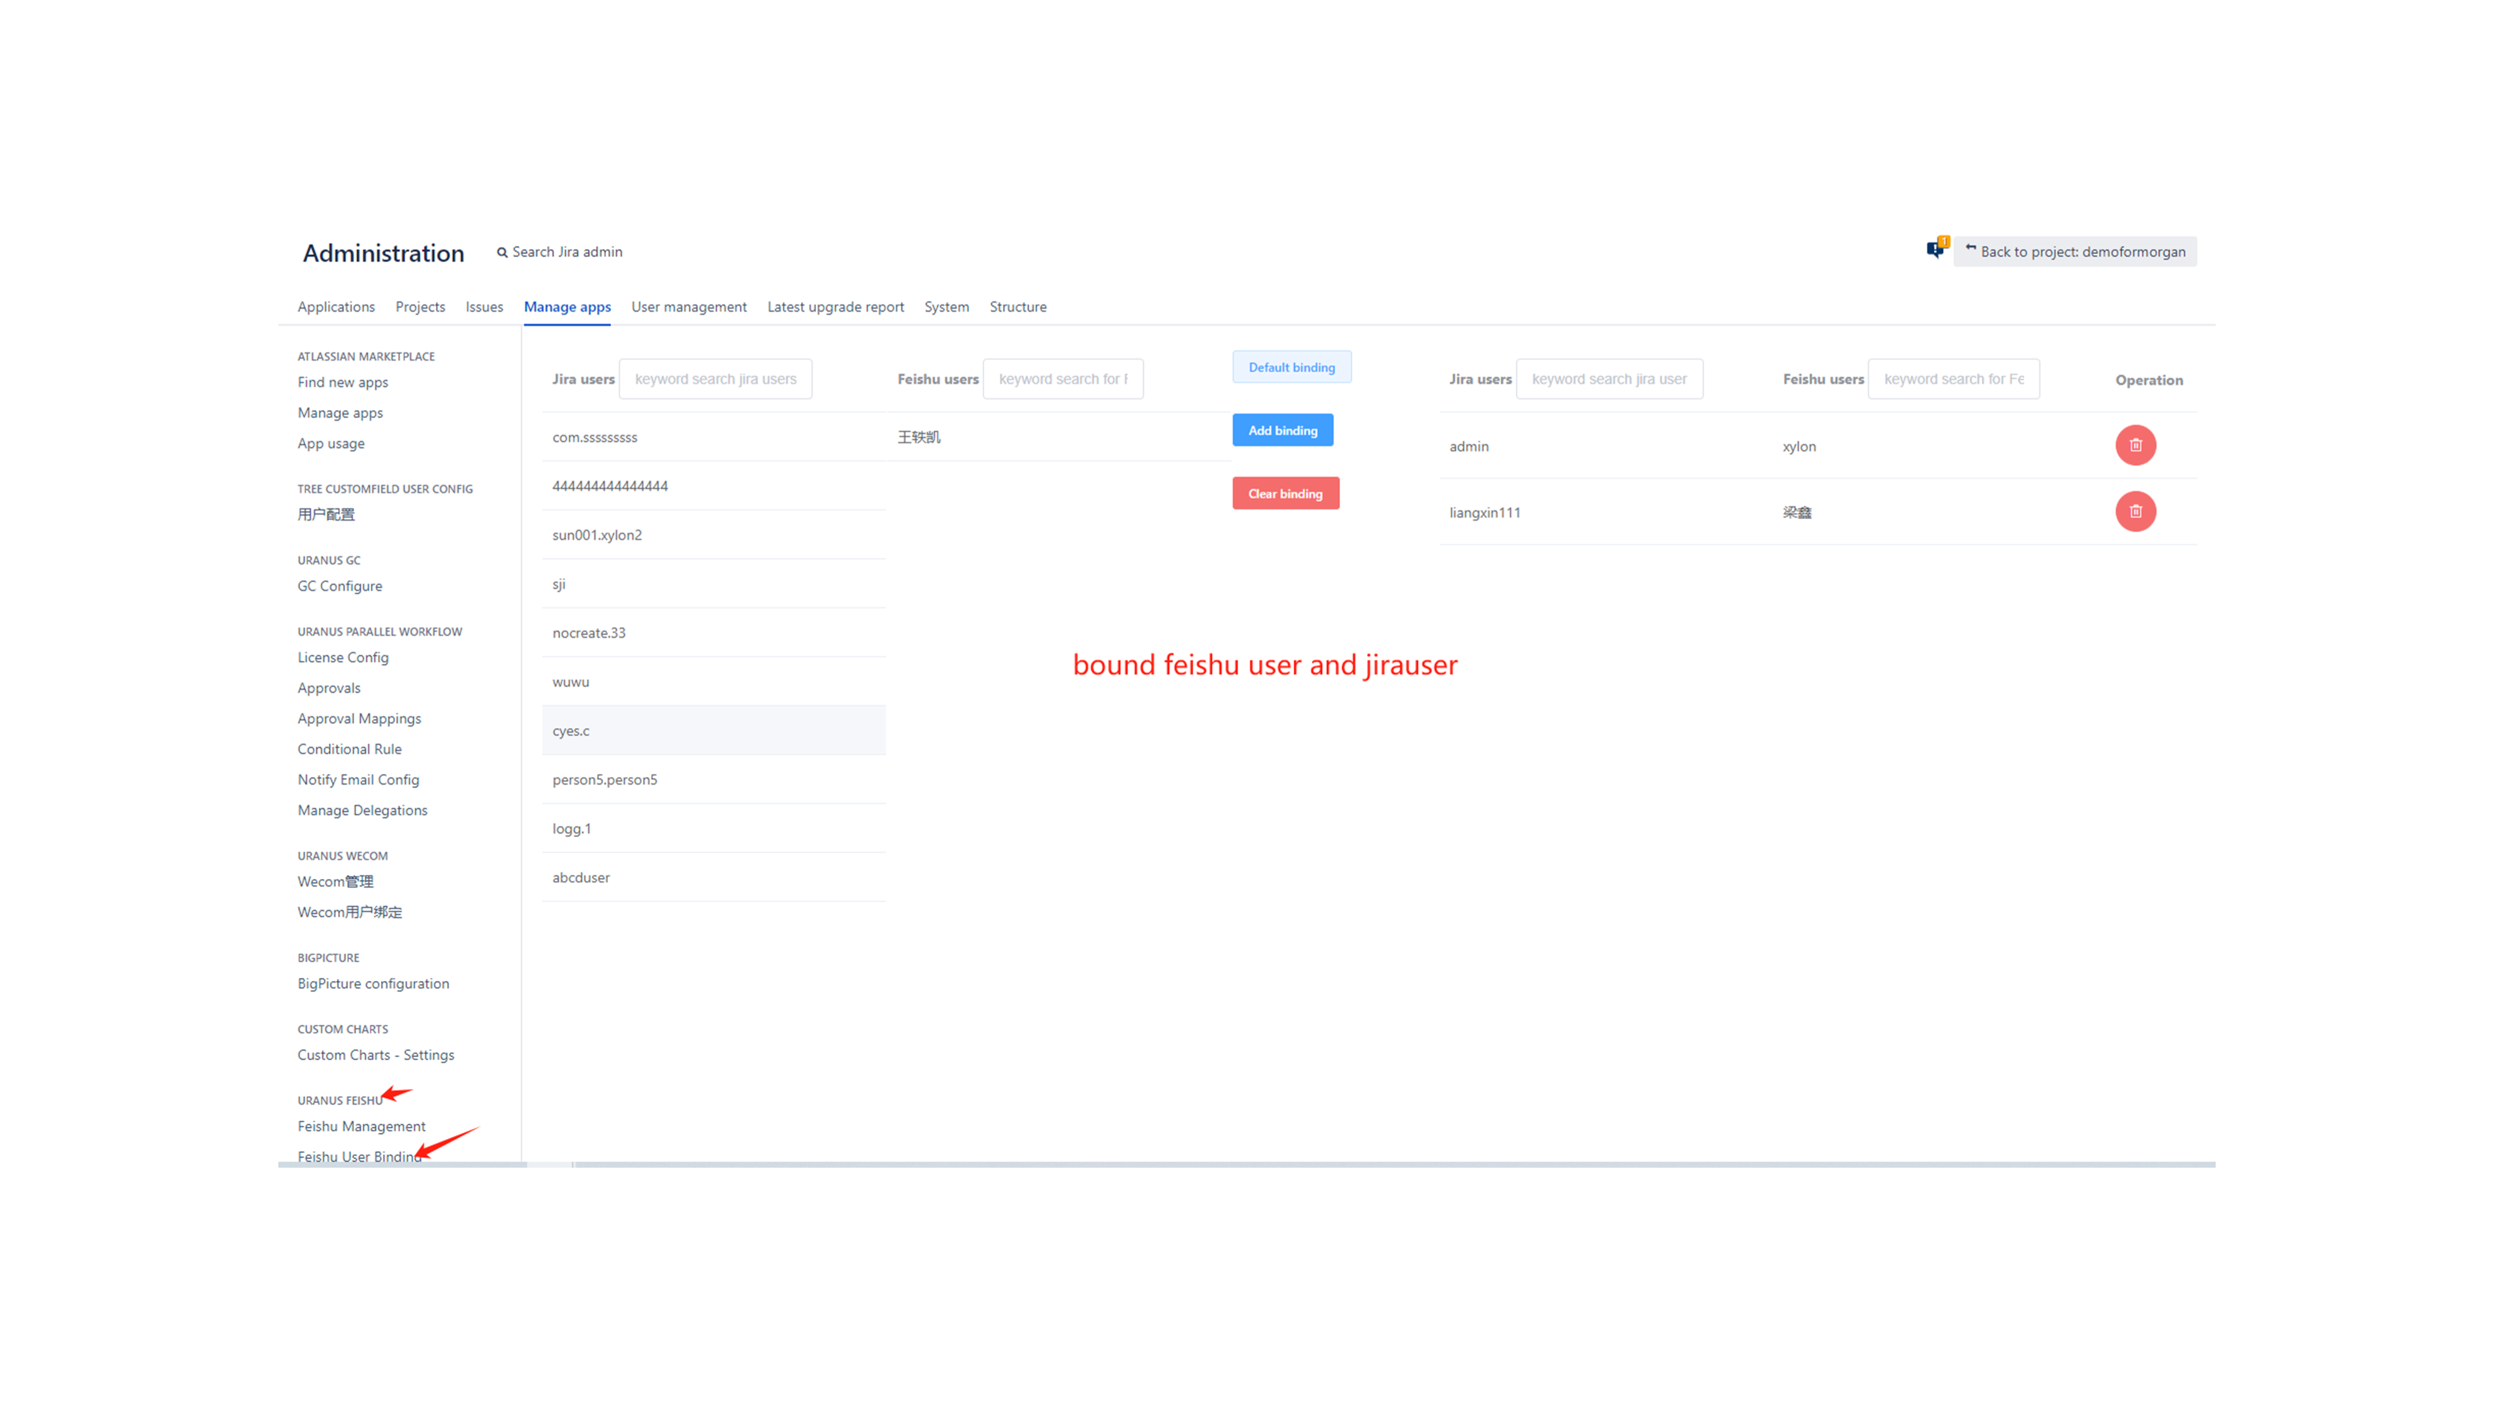
Task: Open the Projects tab
Action: 420,307
